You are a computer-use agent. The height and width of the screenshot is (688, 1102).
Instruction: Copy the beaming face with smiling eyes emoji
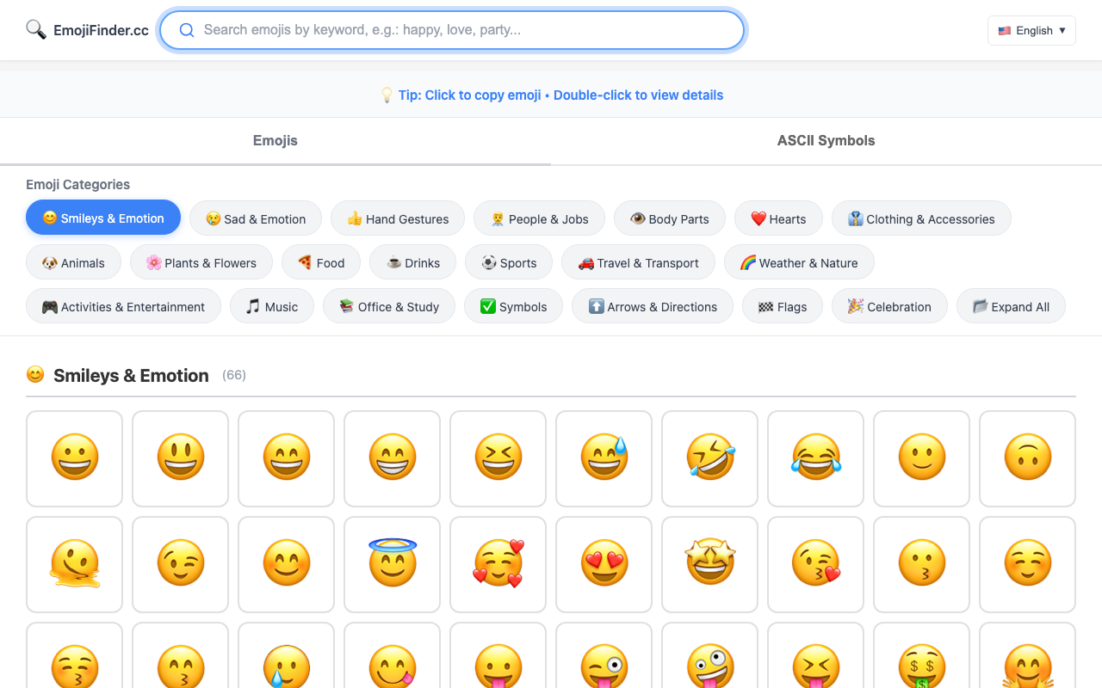coord(392,458)
